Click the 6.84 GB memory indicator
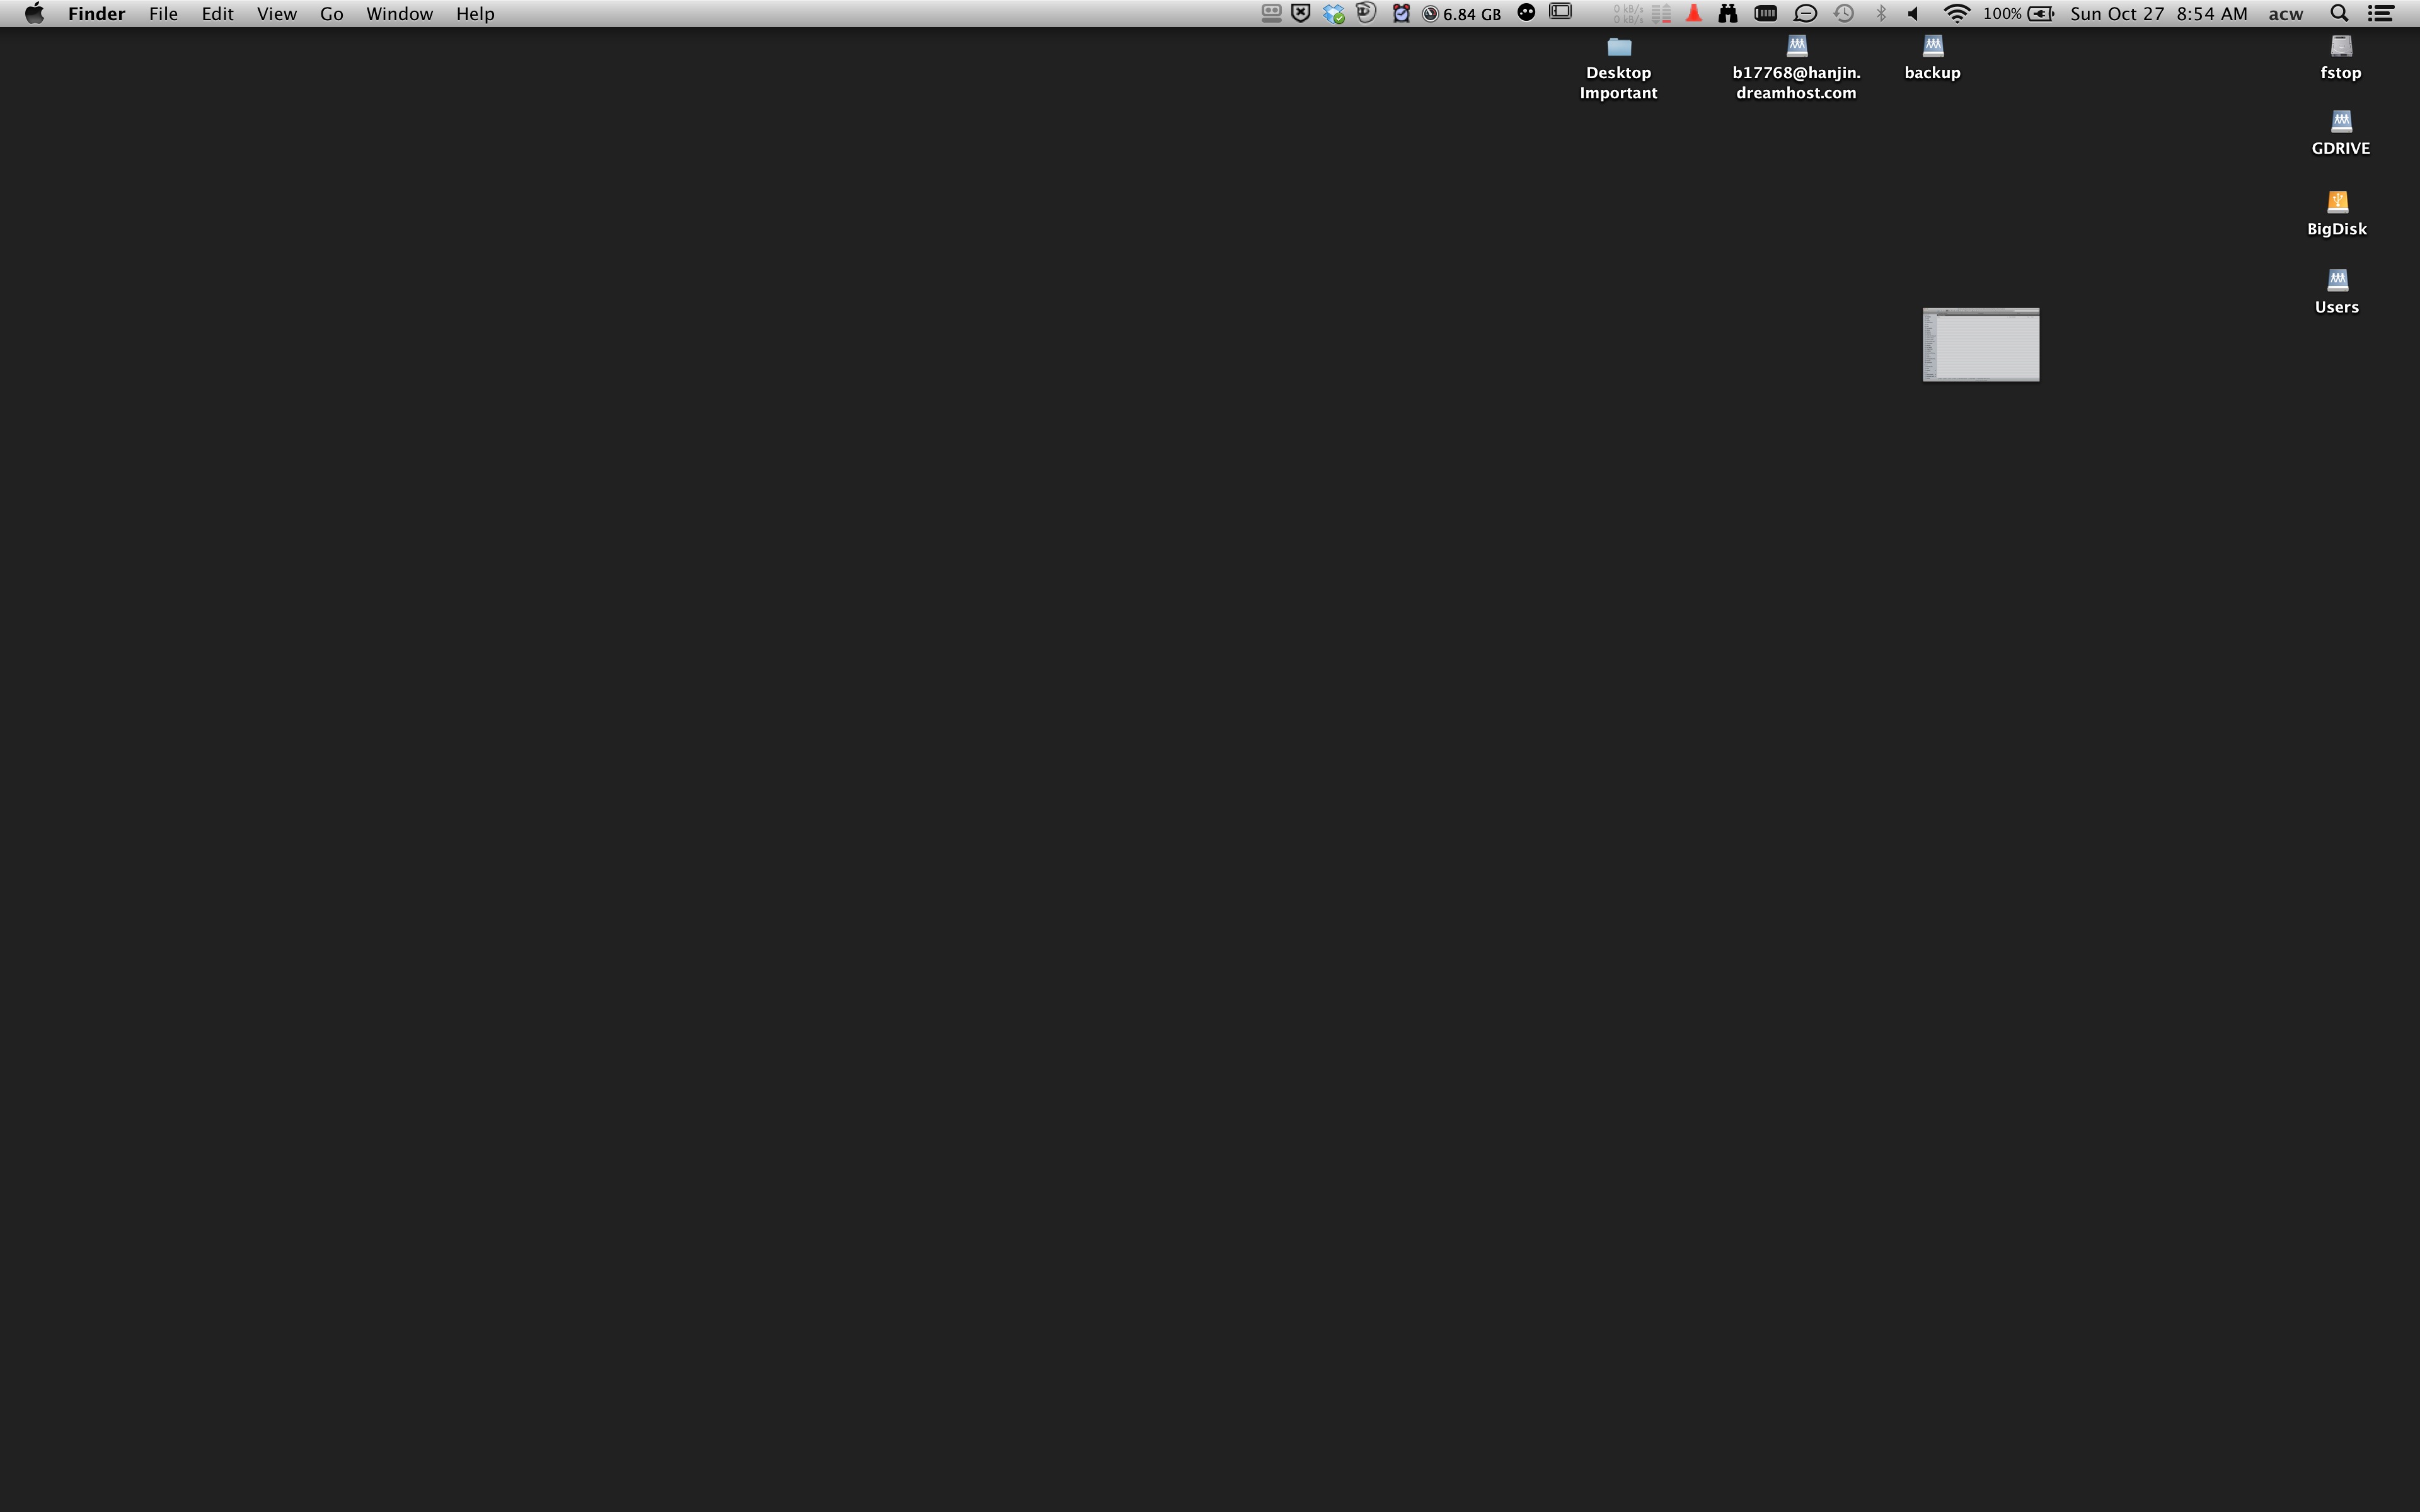Screen dimensions: 2420x1512 [x=1461, y=13]
